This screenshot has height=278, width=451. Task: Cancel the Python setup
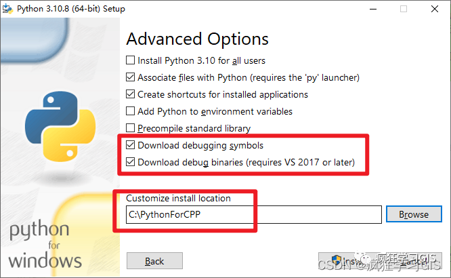414,261
